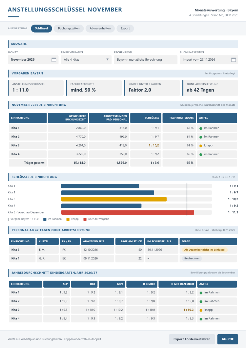Click the blue Kita 2 bar in chart
Screen dimensions: 246x348
point(108,193)
